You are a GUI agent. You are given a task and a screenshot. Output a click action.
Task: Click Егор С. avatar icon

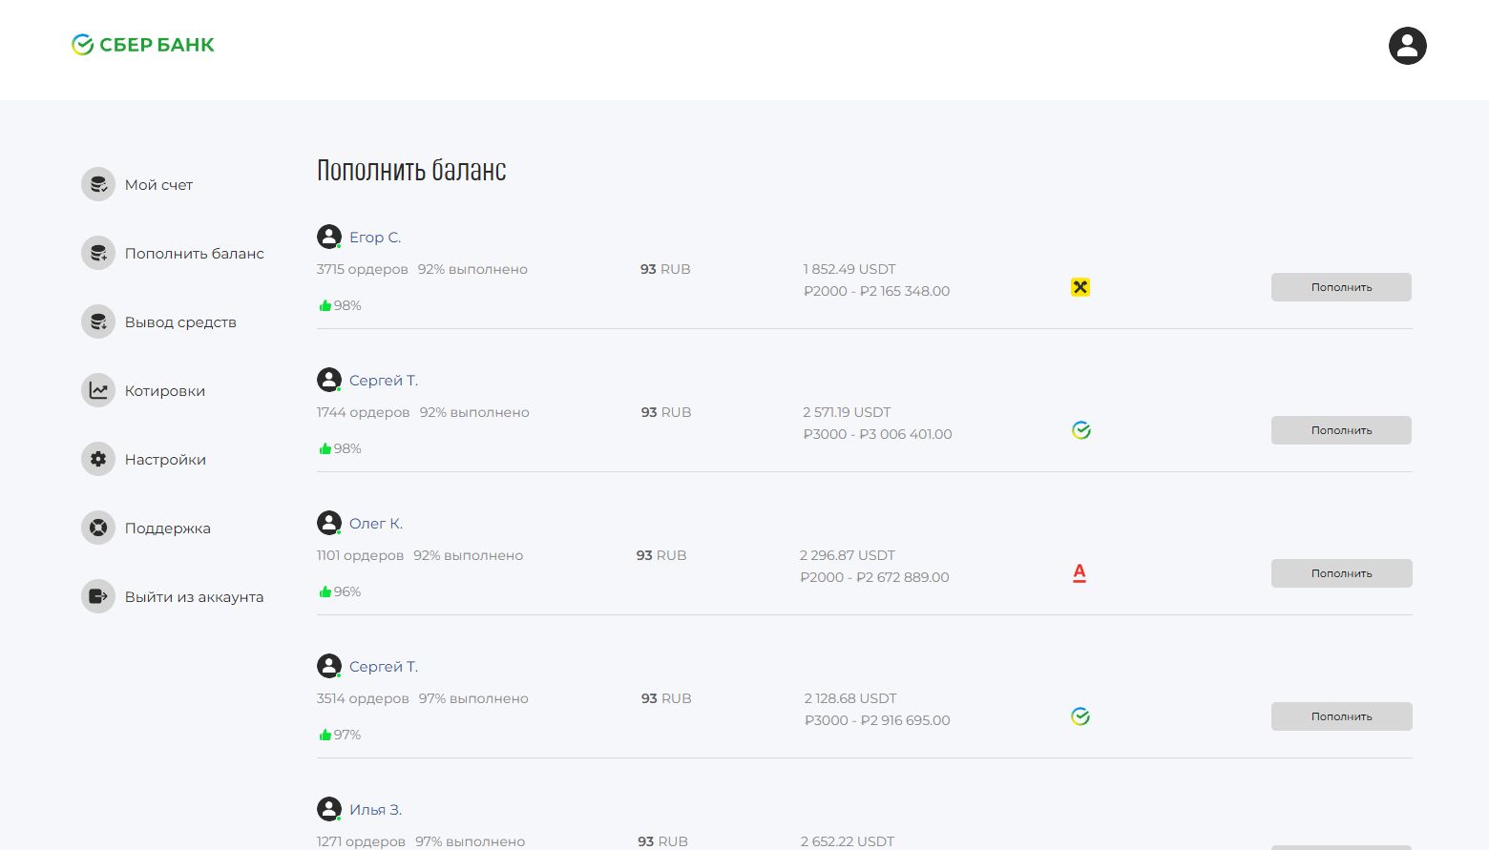coord(329,237)
